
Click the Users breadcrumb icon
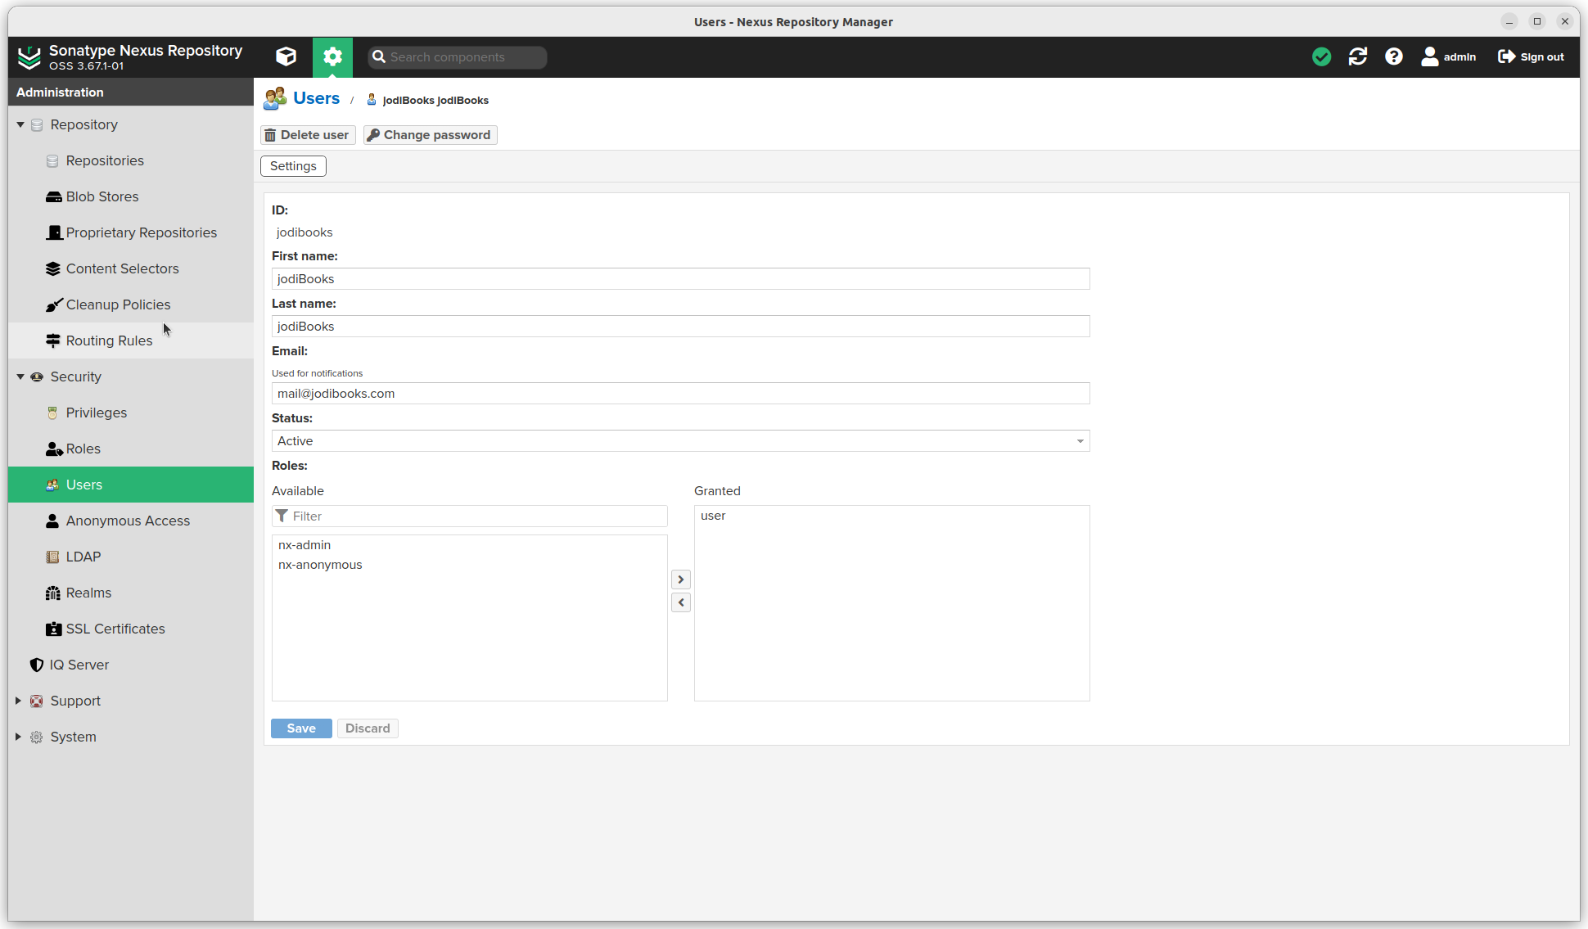pos(275,98)
